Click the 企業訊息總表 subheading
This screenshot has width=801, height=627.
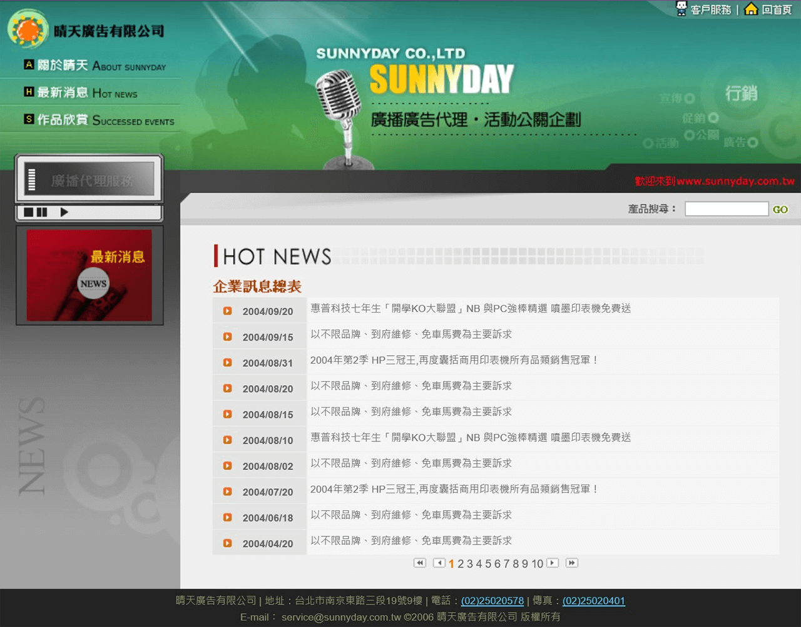point(257,286)
